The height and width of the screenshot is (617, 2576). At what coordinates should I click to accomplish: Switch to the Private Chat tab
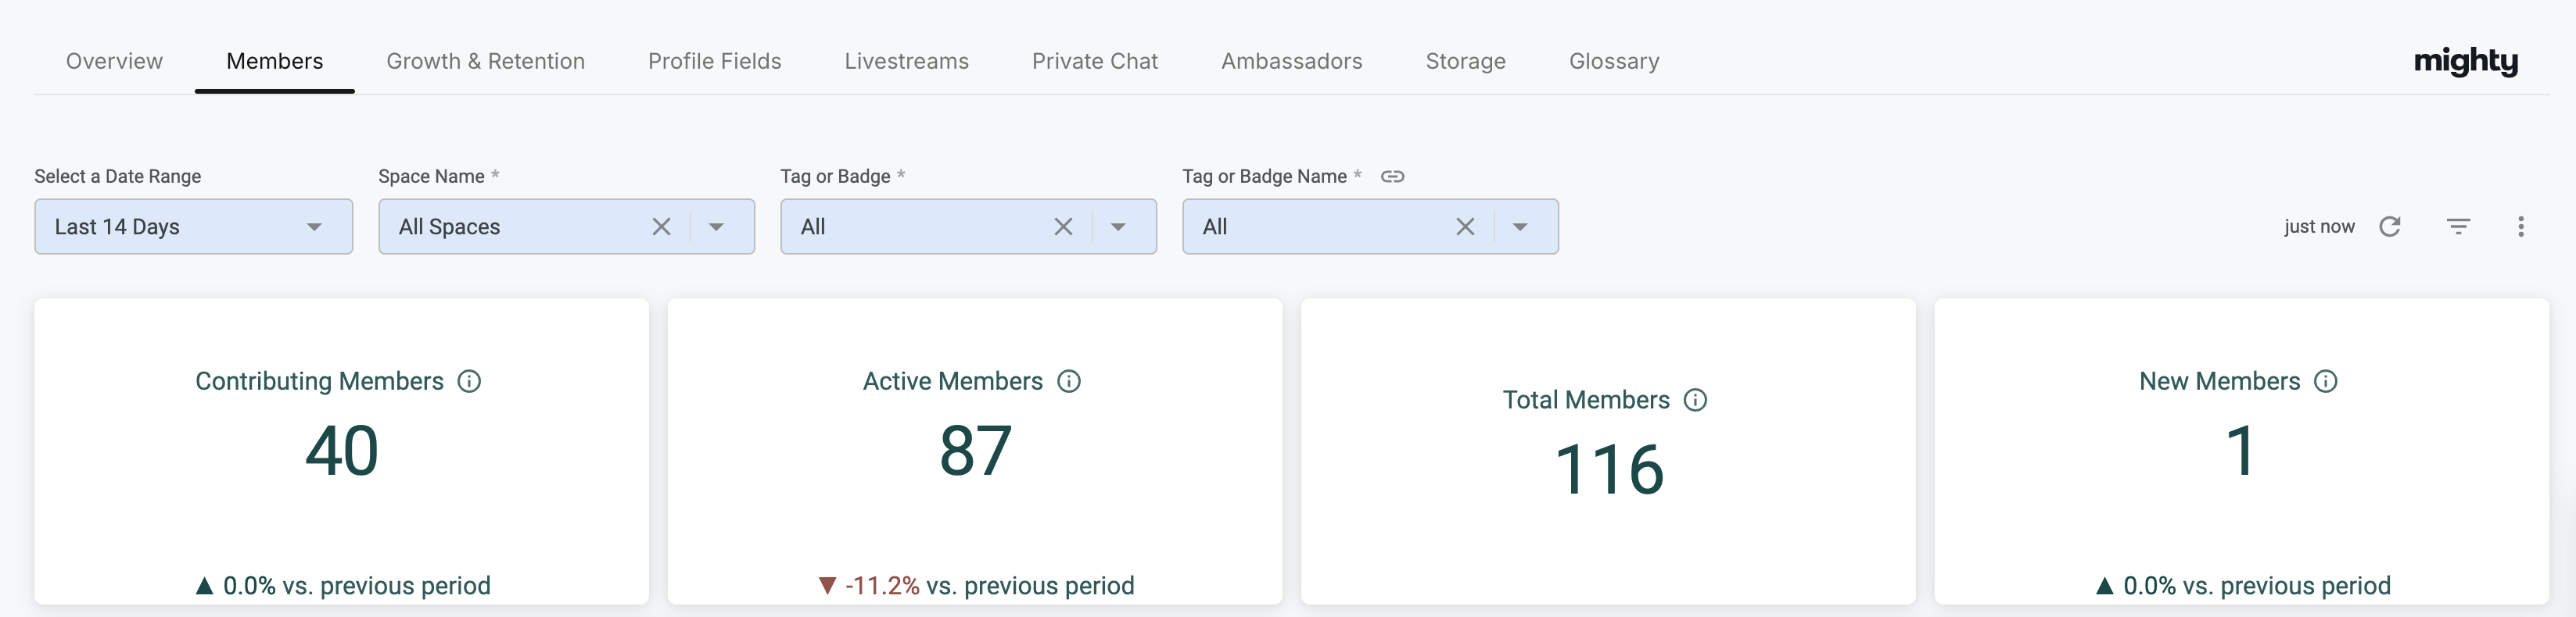click(1095, 61)
